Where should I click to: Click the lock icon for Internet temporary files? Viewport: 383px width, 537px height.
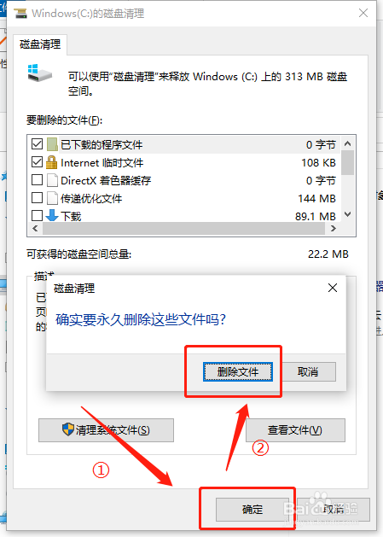click(x=52, y=162)
